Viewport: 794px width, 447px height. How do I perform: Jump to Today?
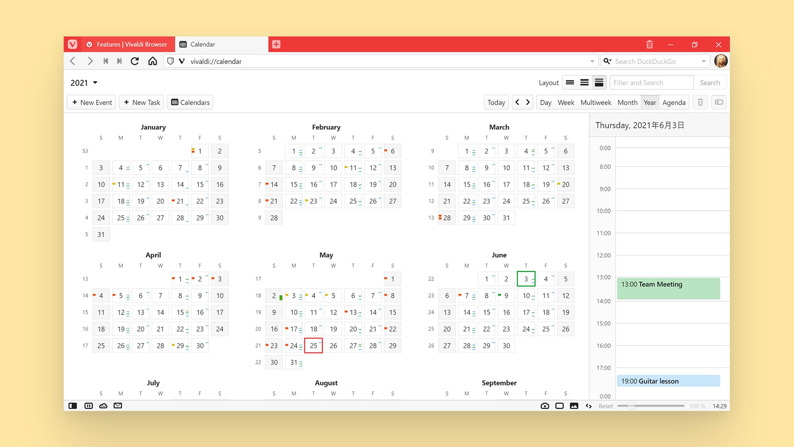click(x=496, y=102)
